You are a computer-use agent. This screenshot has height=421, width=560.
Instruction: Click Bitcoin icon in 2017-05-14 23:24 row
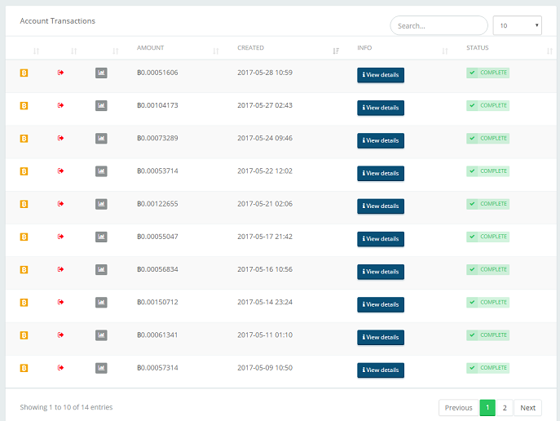(24, 303)
